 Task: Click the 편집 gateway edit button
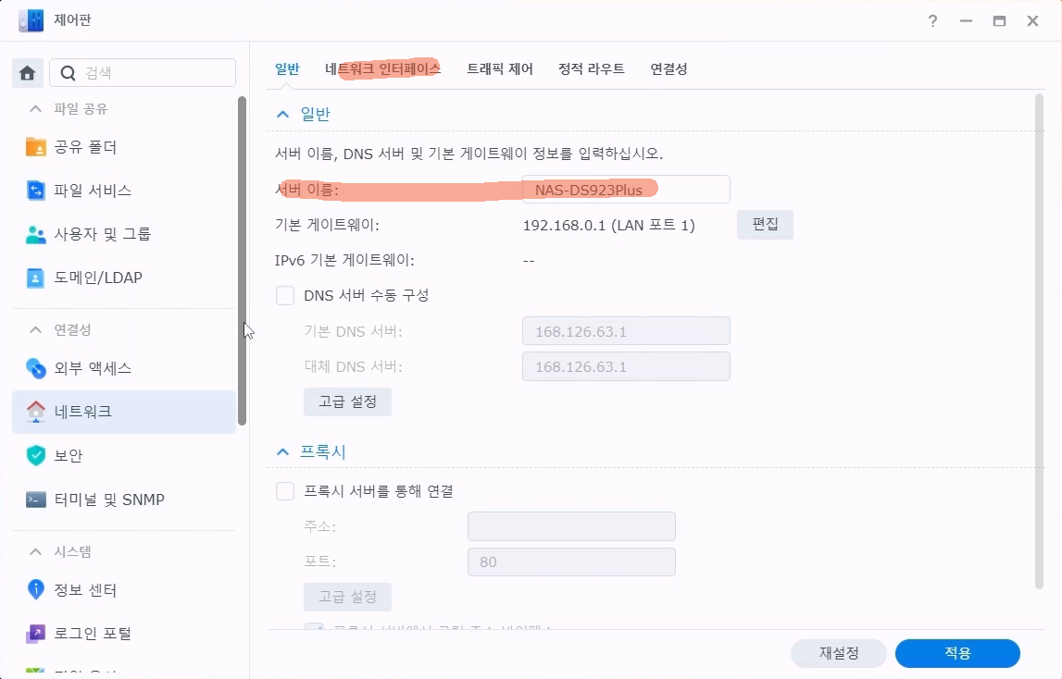[765, 225]
